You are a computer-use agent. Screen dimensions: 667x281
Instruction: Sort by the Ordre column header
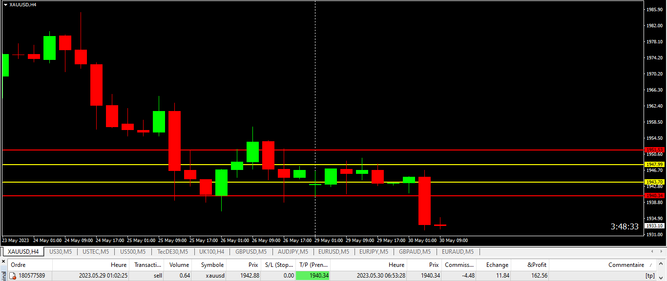(x=30, y=265)
